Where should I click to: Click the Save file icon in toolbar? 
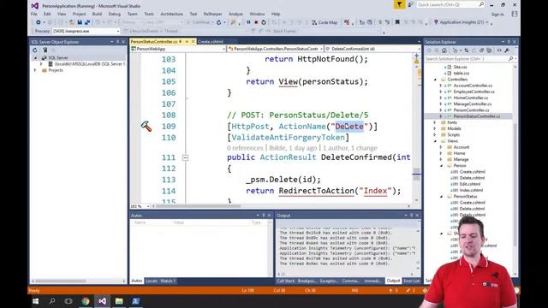click(80, 22)
